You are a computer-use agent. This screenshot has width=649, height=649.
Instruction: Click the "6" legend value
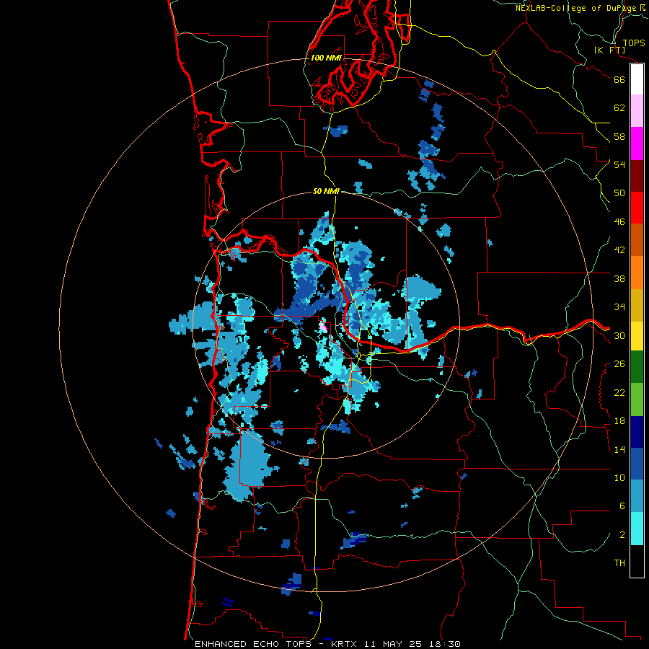pos(622,506)
